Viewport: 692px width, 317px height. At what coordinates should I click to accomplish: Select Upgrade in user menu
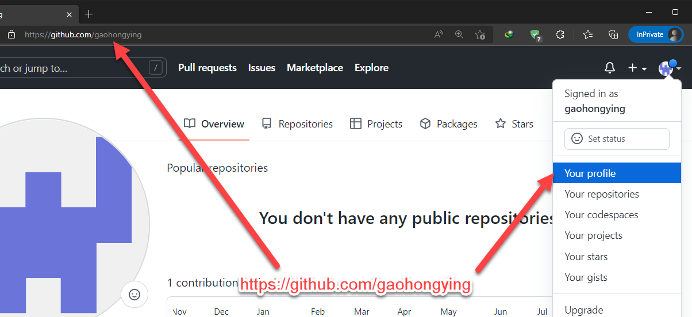tap(617, 310)
